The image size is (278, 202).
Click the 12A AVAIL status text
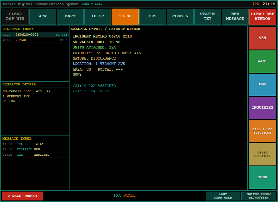click(x=124, y=196)
